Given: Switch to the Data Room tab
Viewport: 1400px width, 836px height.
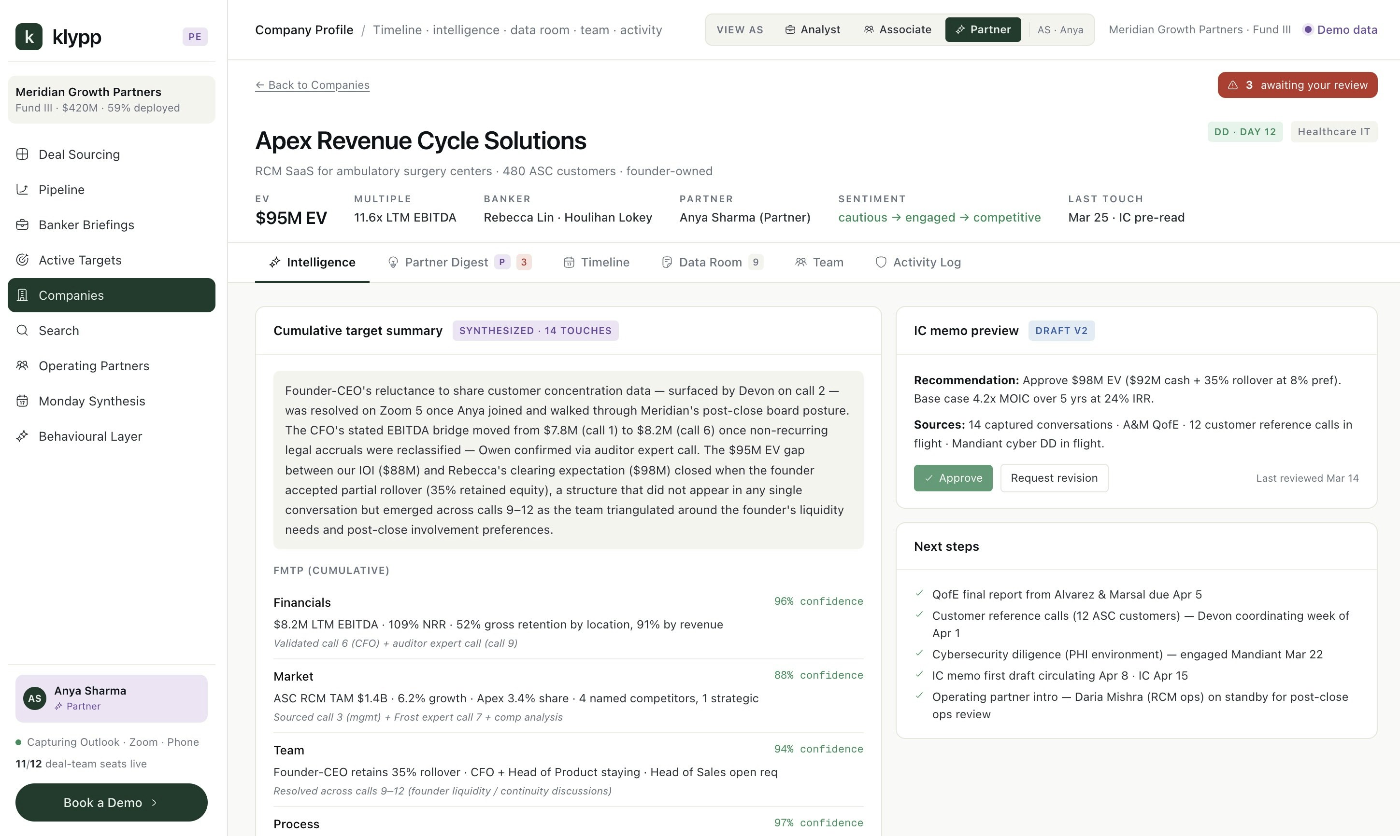Looking at the screenshot, I should (x=712, y=263).
